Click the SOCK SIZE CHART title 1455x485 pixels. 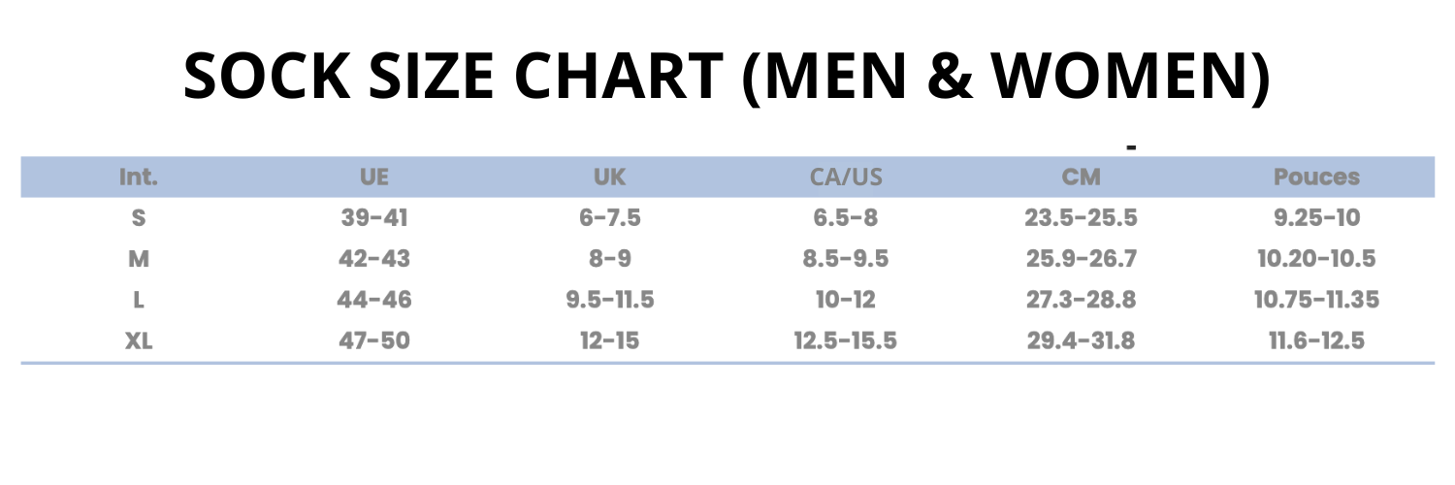click(727, 76)
